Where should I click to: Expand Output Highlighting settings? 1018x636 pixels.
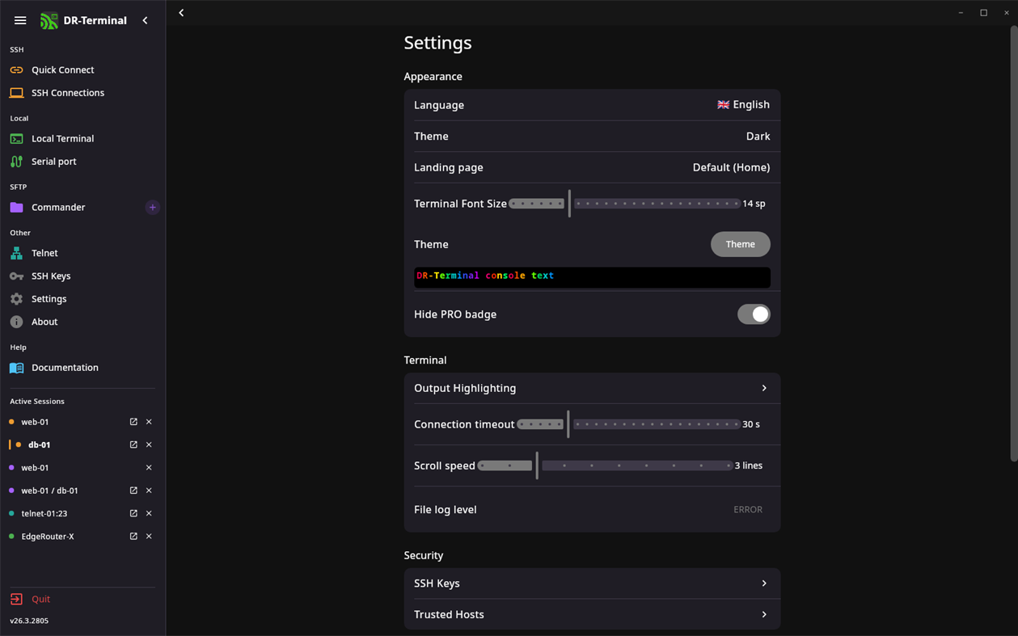pyautogui.click(x=592, y=388)
